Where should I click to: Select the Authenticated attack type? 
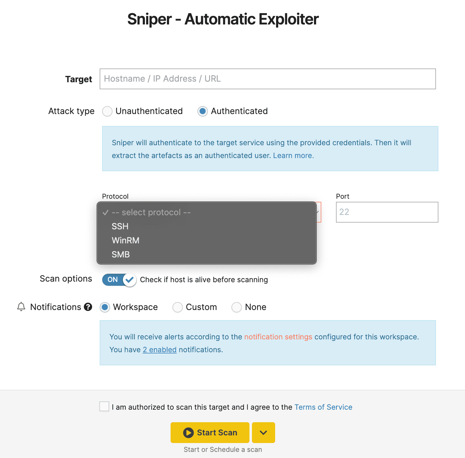(x=203, y=111)
